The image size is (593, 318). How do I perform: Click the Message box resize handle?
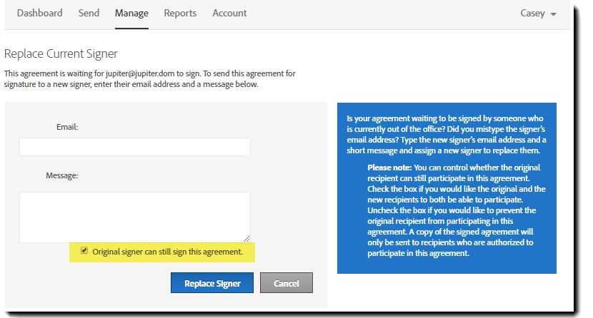[247, 239]
